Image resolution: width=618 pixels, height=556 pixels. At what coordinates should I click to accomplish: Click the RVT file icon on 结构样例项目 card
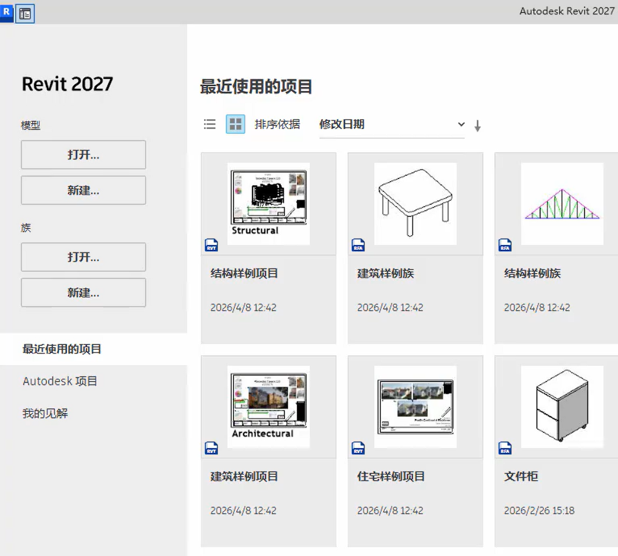pos(211,245)
